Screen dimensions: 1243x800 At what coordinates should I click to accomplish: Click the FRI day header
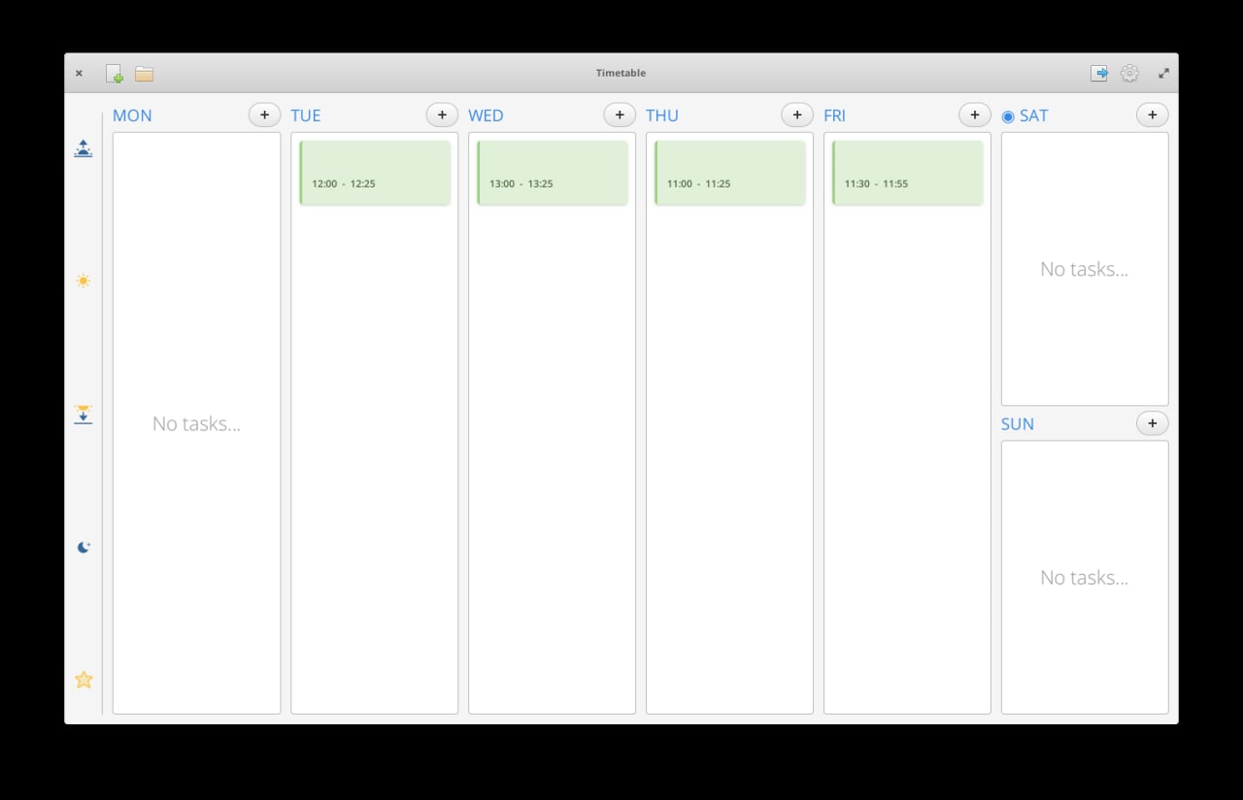[834, 116]
